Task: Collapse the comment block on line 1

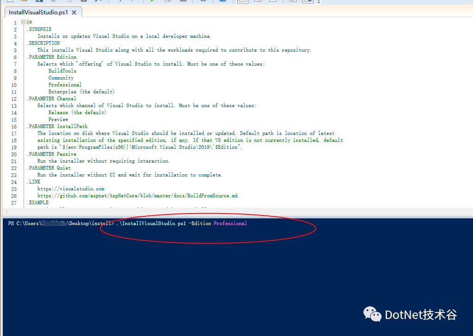Action: point(23,22)
